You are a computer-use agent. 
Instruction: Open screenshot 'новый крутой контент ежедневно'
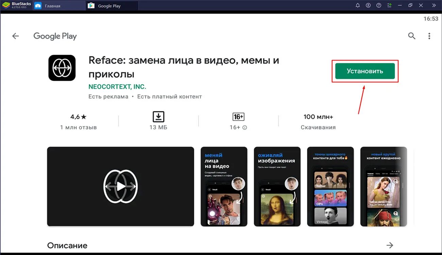coord(384,186)
